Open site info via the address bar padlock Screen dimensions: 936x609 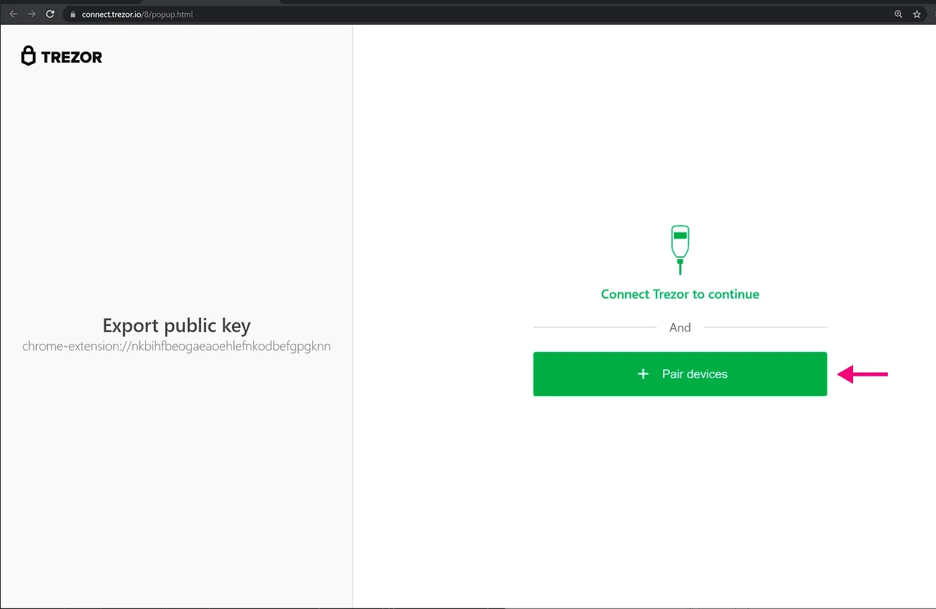pos(72,13)
